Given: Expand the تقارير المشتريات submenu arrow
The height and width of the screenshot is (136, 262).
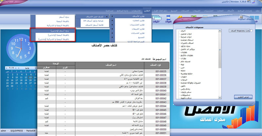Looking at the screenshot, I should [112, 25].
